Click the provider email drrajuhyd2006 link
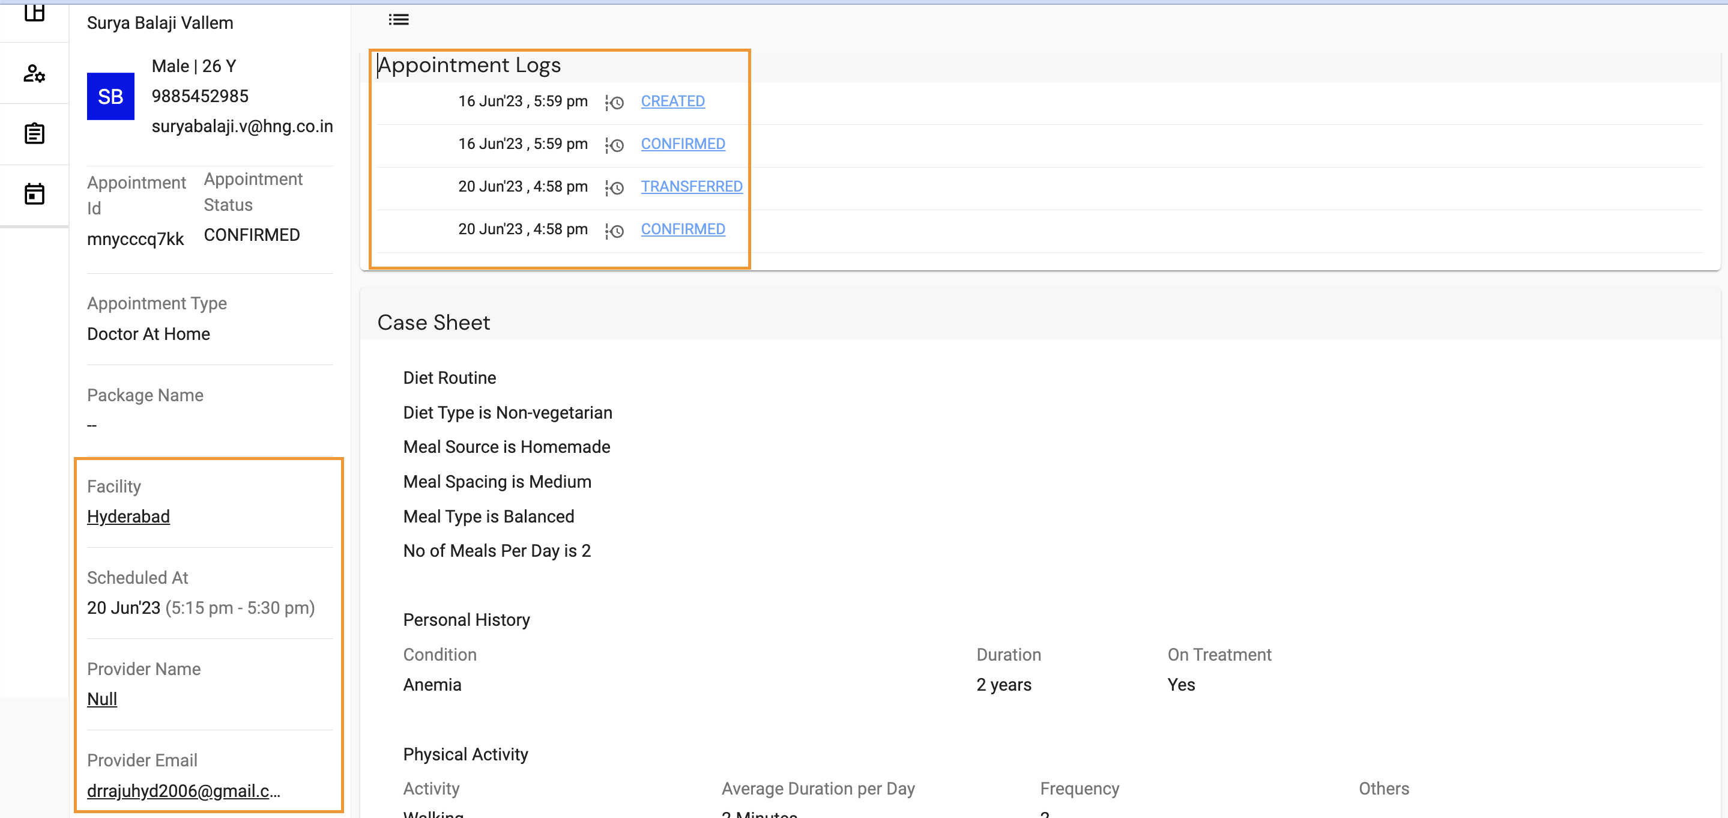The height and width of the screenshot is (818, 1728). pyautogui.click(x=183, y=790)
